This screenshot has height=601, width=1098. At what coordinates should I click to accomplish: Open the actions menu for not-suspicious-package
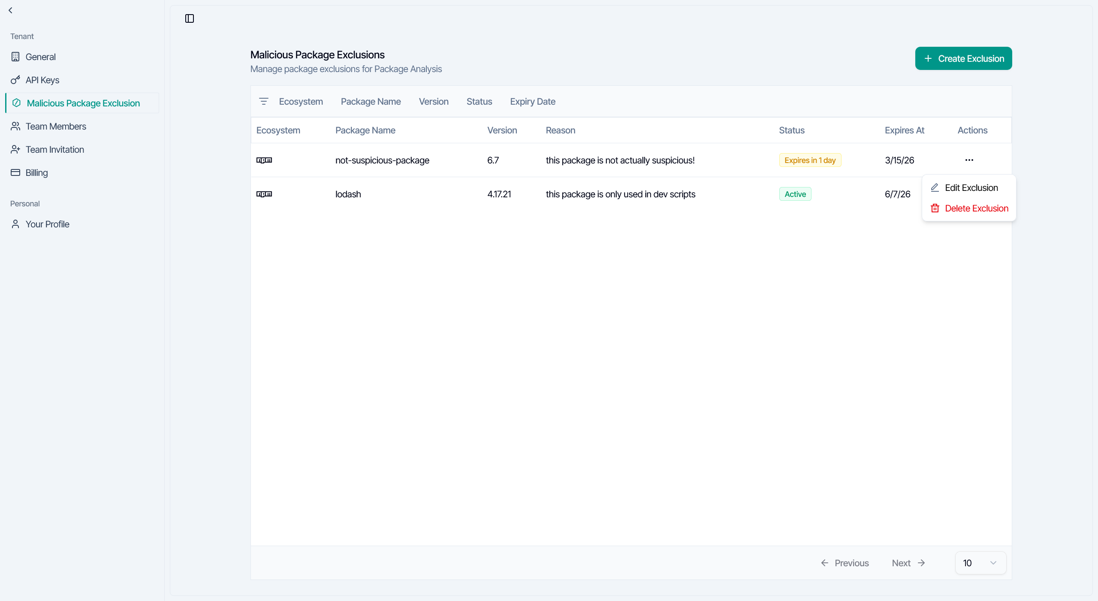970,160
